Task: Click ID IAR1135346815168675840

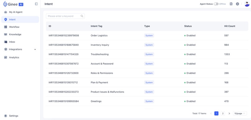Action: click(64, 45)
